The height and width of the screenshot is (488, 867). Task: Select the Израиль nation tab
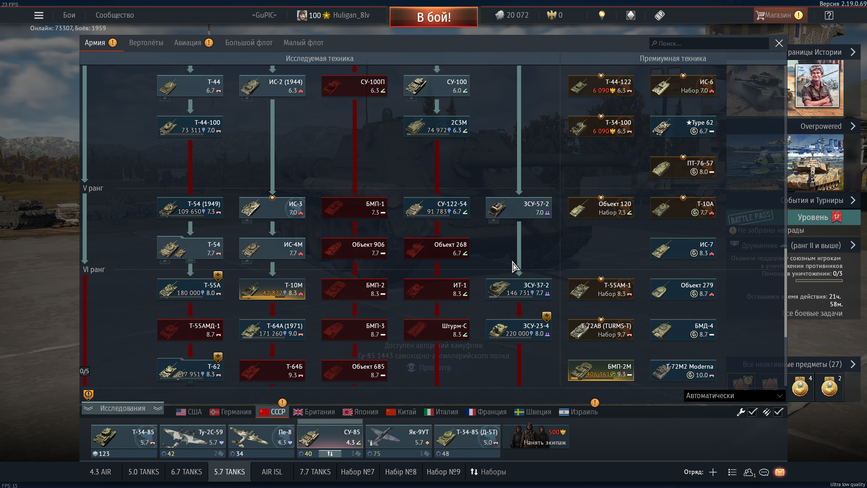click(578, 412)
